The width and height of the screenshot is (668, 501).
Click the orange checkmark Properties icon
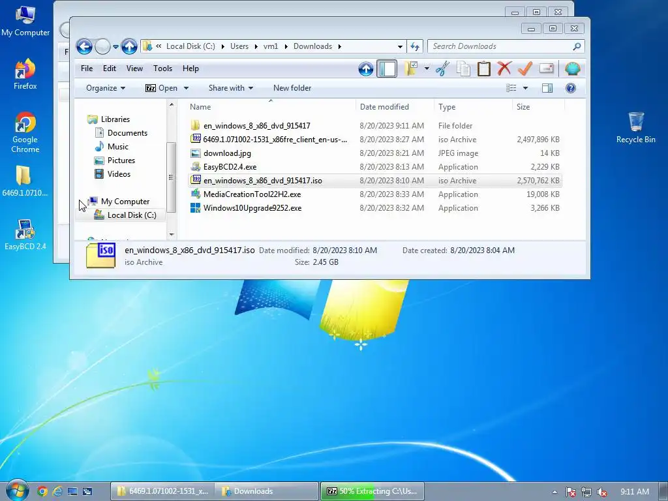point(525,68)
